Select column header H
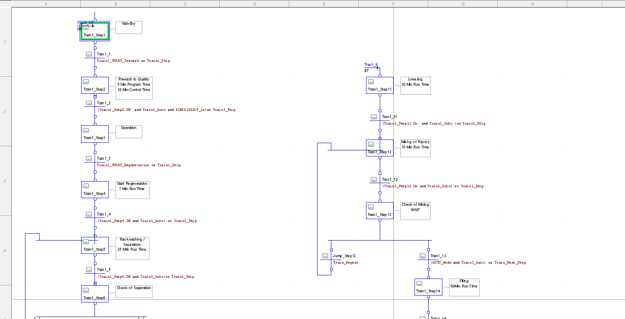 532,4
